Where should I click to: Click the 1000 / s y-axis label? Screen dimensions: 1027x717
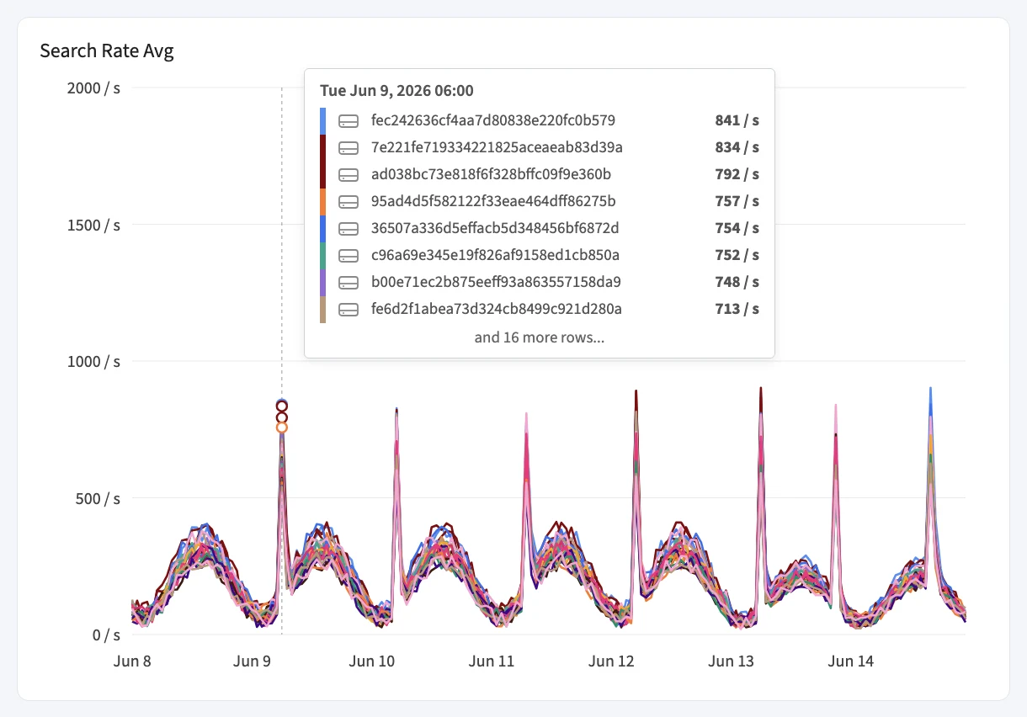pos(93,361)
